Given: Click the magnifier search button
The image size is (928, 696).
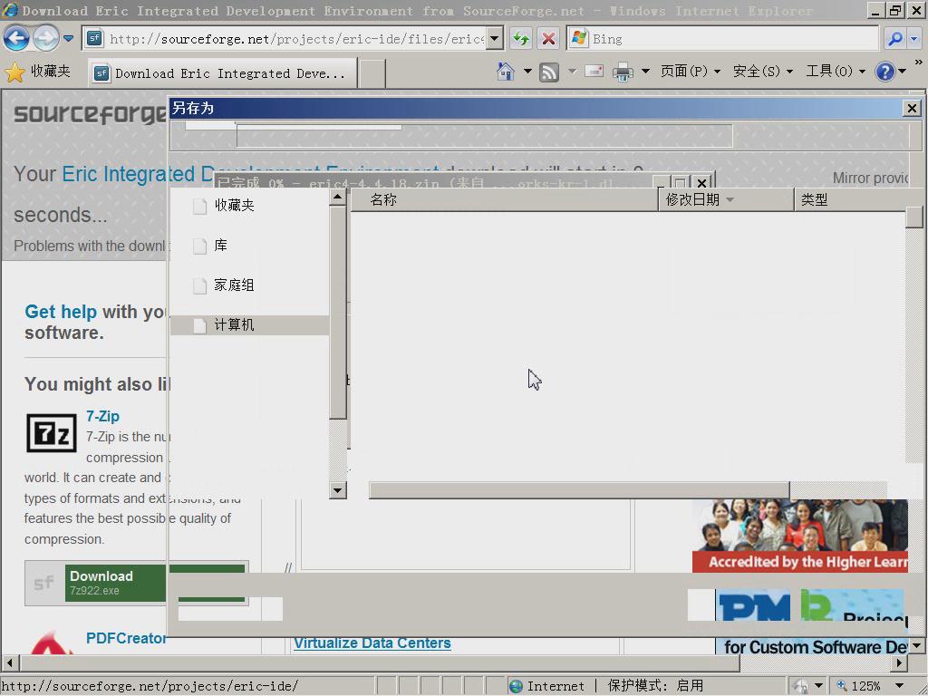Looking at the screenshot, I should tap(894, 39).
